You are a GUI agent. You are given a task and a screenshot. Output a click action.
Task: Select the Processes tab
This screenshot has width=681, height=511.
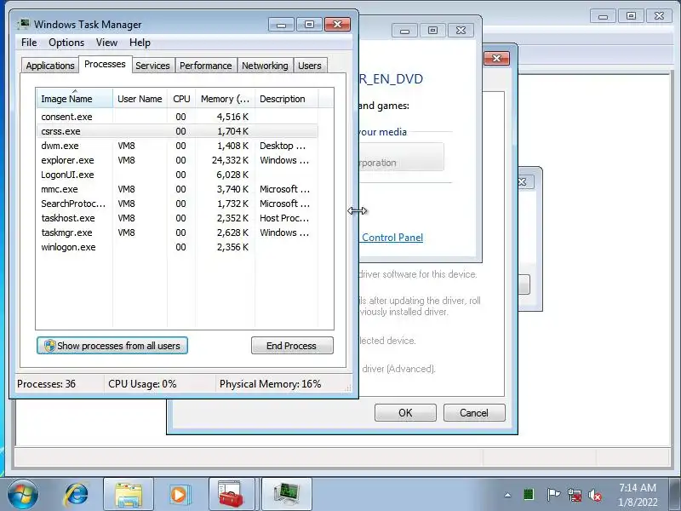(105, 65)
